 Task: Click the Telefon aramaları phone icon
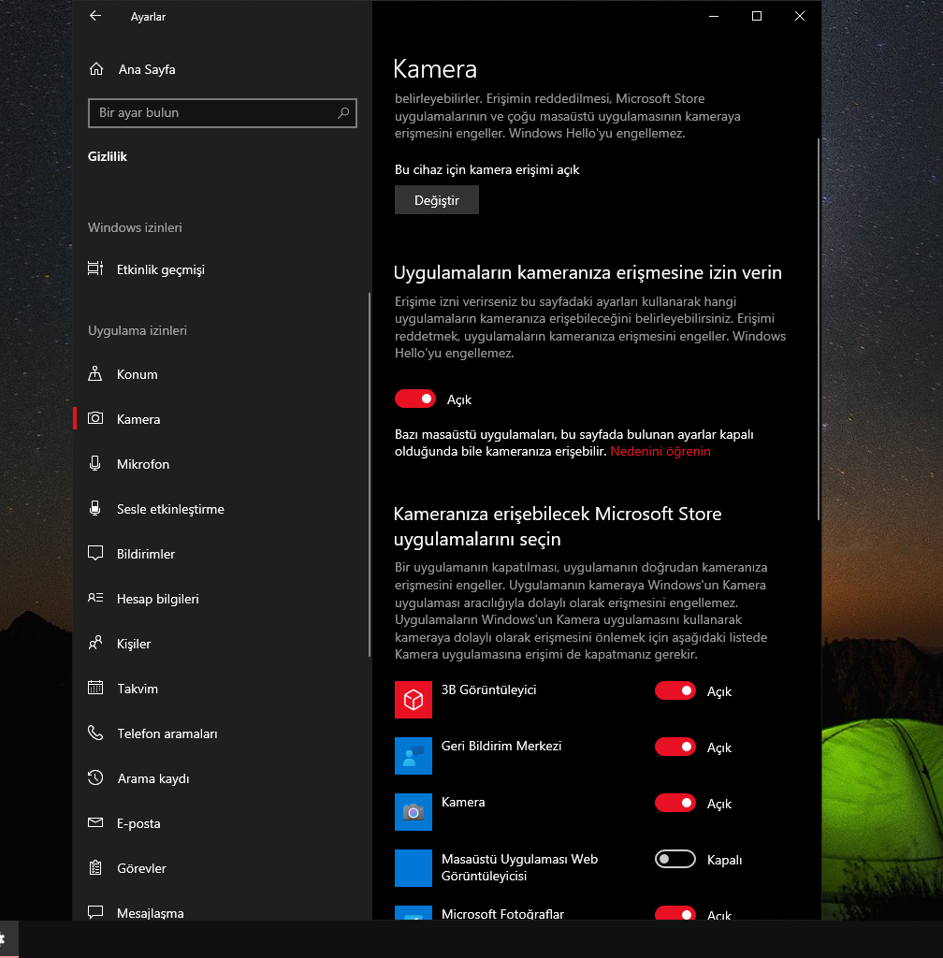click(x=95, y=733)
